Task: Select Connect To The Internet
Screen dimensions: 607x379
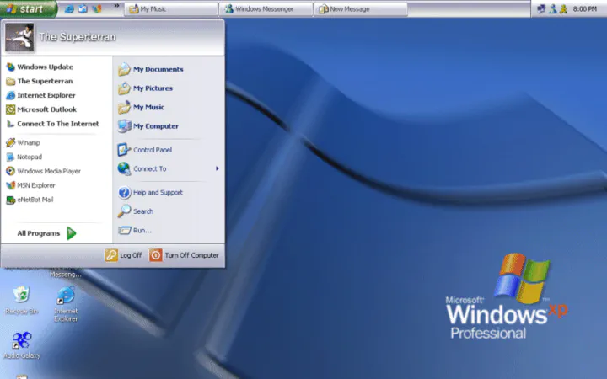Action: tap(52, 124)
